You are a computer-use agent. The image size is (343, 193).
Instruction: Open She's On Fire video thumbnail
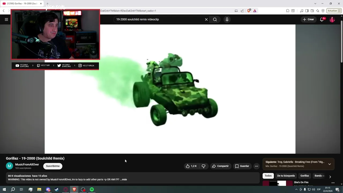click(x=278, y=183)
